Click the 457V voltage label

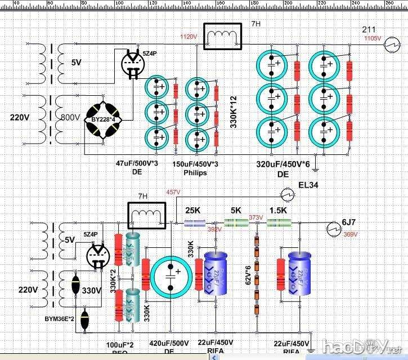click(x=173, y=193)
